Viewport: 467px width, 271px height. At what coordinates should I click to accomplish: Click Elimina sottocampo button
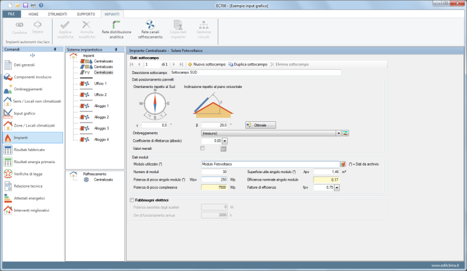pyautogui.click(x=290, y=64)
